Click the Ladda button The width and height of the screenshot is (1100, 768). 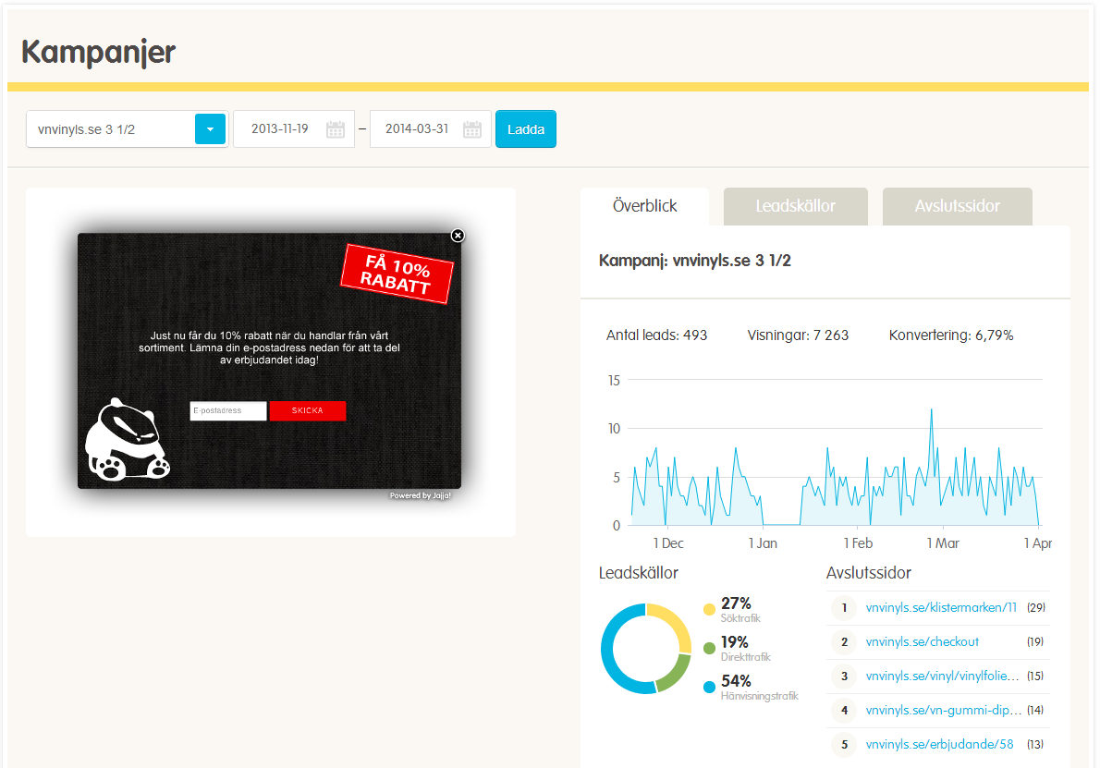(525, 129)
